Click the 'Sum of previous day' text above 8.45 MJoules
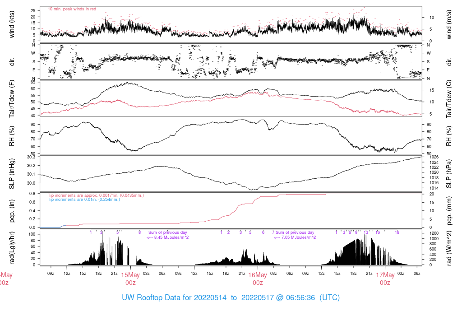 168,232
